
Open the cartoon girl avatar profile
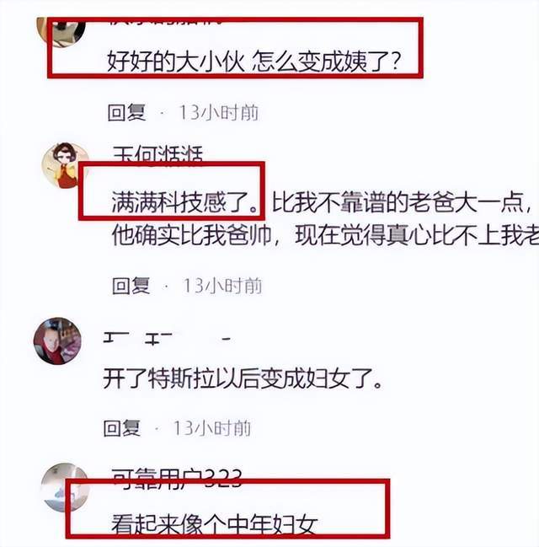pyautogui.click(x=65, y=165)
